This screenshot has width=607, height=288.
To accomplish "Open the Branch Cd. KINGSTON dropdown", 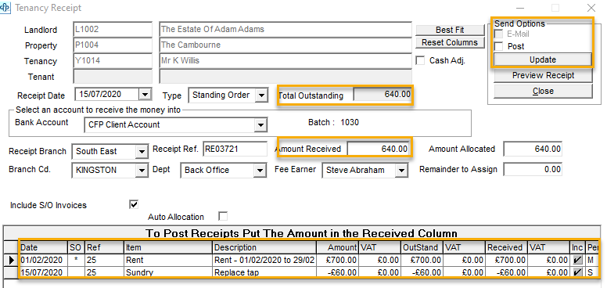I will pos(142,171).
